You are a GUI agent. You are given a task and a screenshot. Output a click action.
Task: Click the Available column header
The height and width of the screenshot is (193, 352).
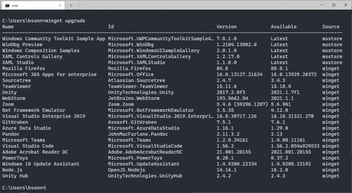point(284,27)
